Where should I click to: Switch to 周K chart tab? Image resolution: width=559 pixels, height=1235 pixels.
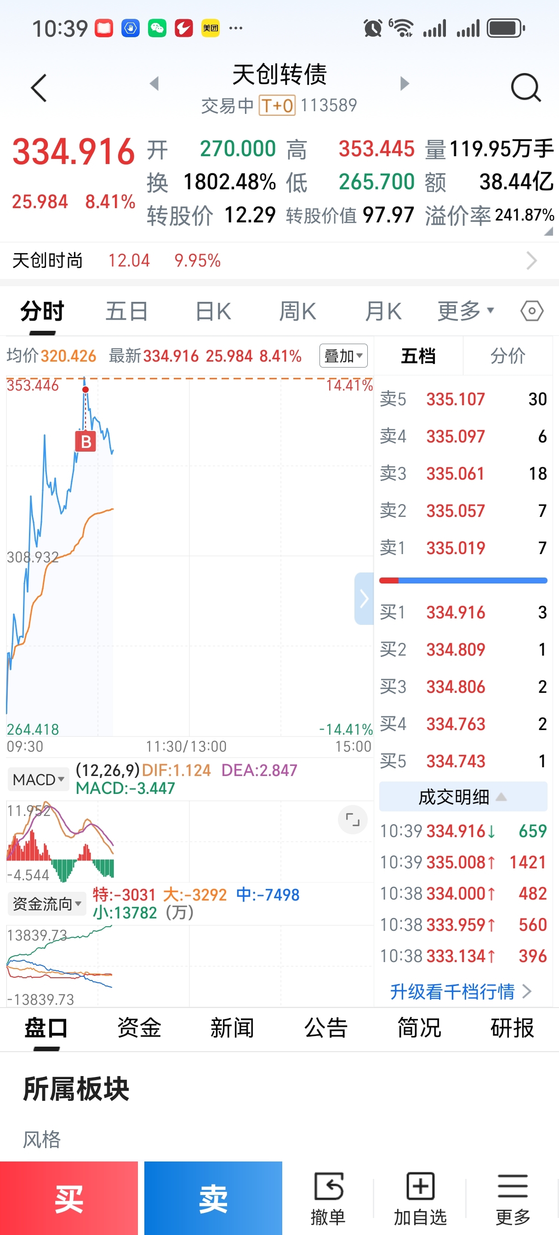[297, 311]
